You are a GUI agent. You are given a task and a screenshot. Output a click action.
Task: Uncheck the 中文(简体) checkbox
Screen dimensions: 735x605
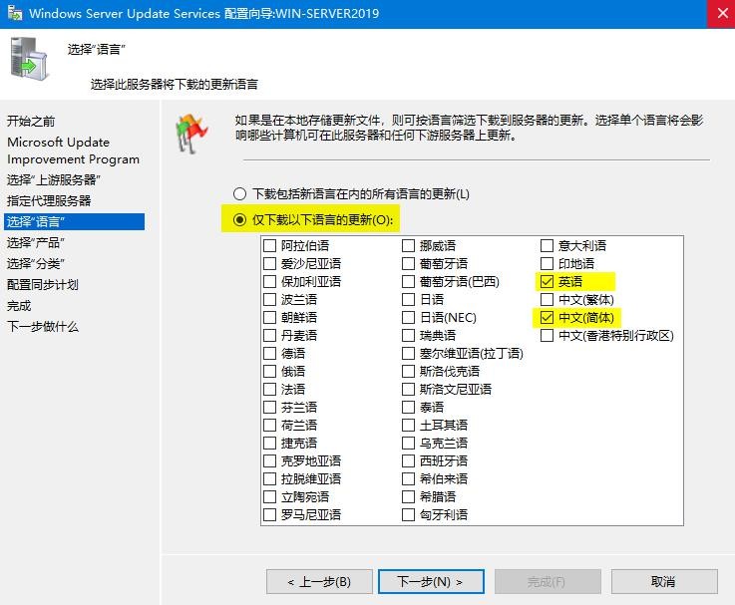[547, 318]
